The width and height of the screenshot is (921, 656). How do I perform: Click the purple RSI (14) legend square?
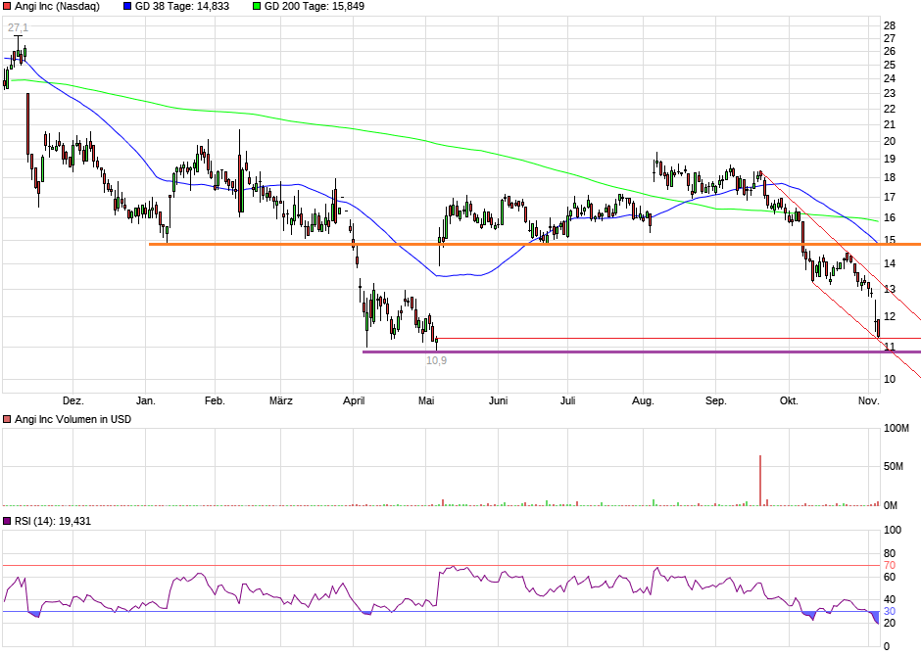point(7,521)
